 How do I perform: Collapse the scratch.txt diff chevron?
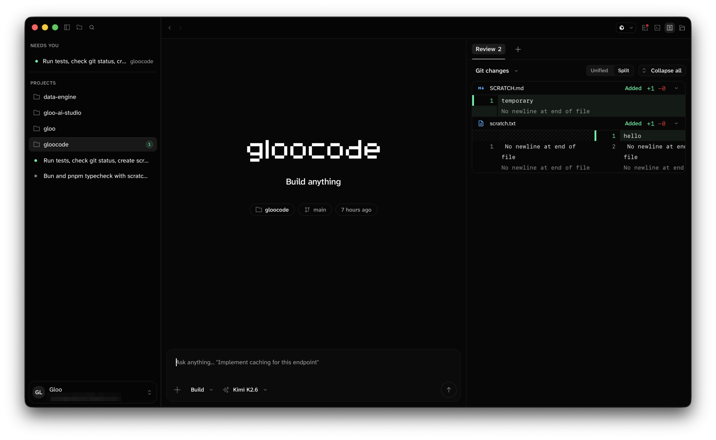(676, 123)
